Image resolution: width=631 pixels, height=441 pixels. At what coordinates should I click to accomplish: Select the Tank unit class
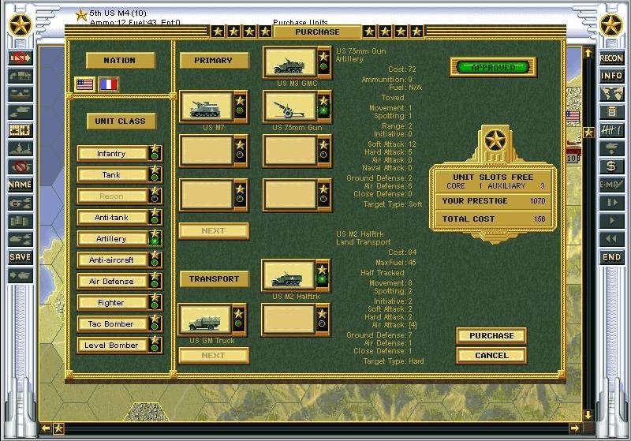point(112,174)
